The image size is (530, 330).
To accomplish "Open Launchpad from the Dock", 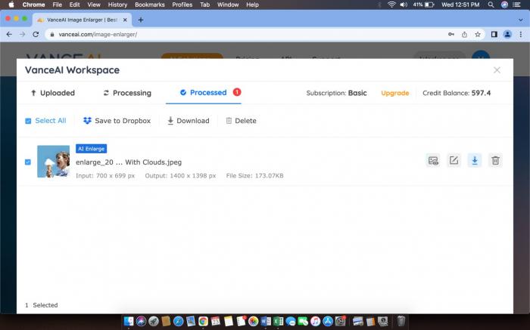I will pos(154,321).
